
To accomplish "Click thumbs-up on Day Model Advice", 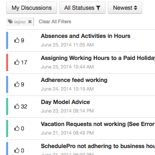I will pos(17,106).
